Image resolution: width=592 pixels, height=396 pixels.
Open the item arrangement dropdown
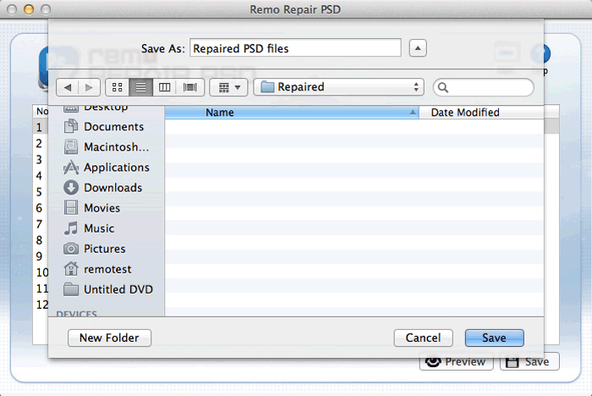(x=229, y=88)
